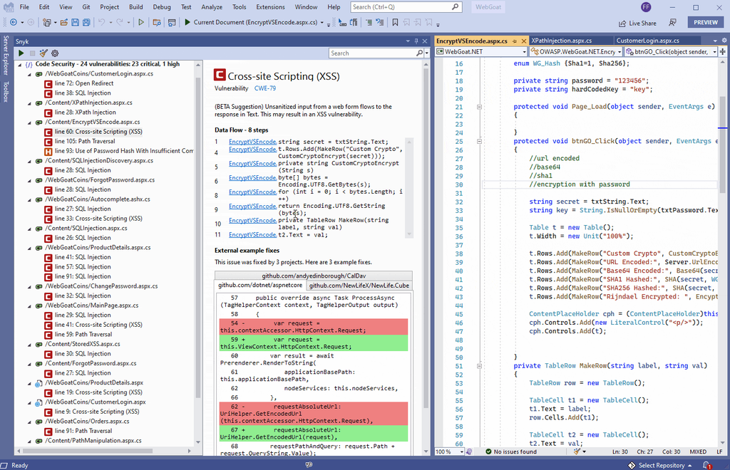Click the PREVIEW button
Screen dimensions: 730x470
pyautogui.click(x=706, y=22)
